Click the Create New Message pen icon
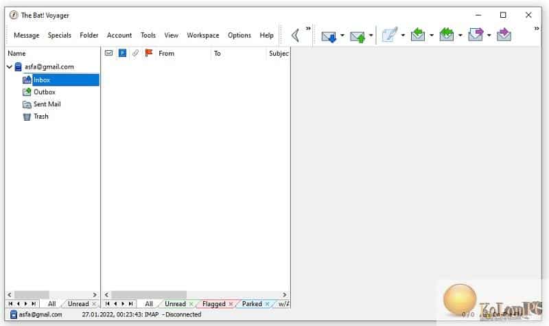This screenshot has width=549, height=326. 389,35
